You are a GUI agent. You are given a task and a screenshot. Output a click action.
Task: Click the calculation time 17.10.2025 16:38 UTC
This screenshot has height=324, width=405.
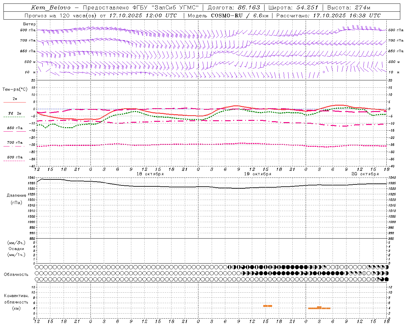click(x=347, y=16)
